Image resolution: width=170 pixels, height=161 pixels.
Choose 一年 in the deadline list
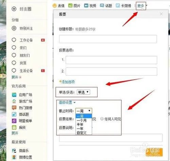(x=84, y=129)
